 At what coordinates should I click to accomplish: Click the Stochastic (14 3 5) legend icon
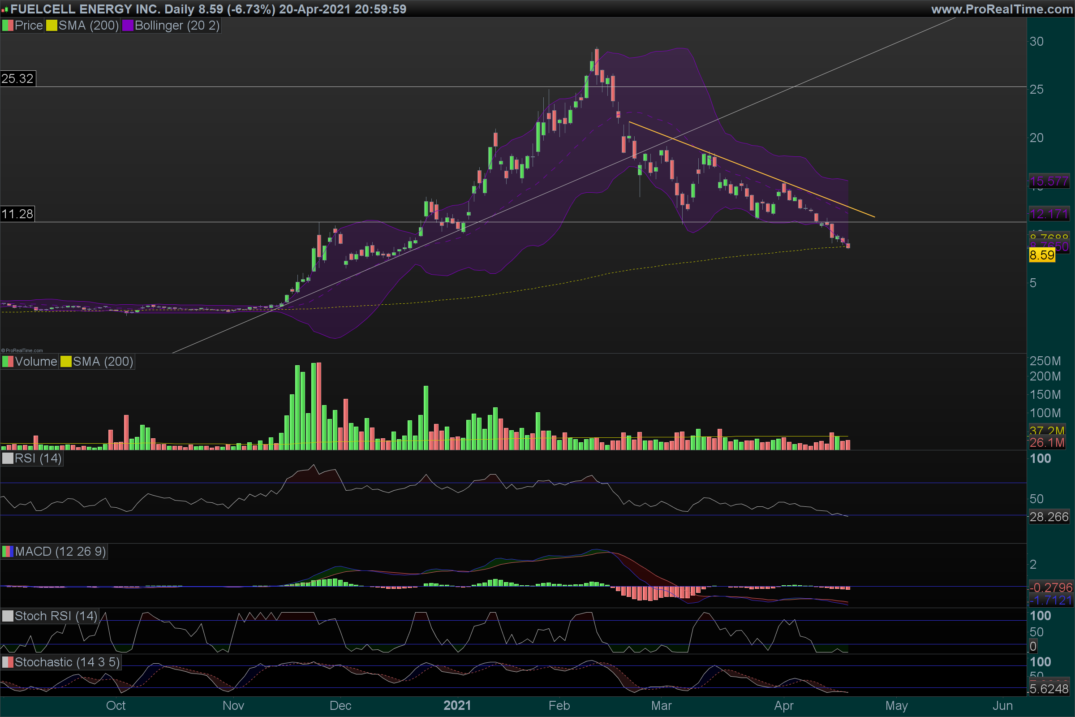point(8,662)
